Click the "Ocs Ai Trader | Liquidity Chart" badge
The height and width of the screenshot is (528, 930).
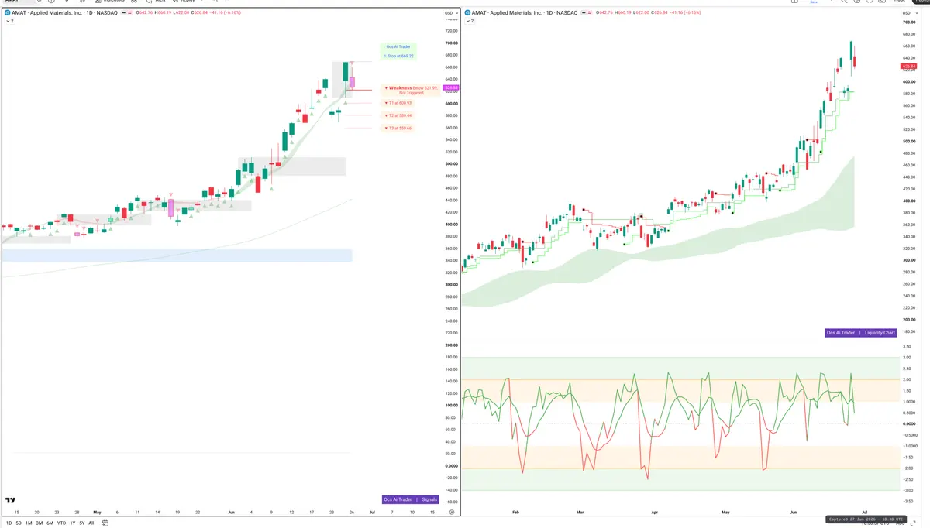pyautogui.click(x=861, y=332)
